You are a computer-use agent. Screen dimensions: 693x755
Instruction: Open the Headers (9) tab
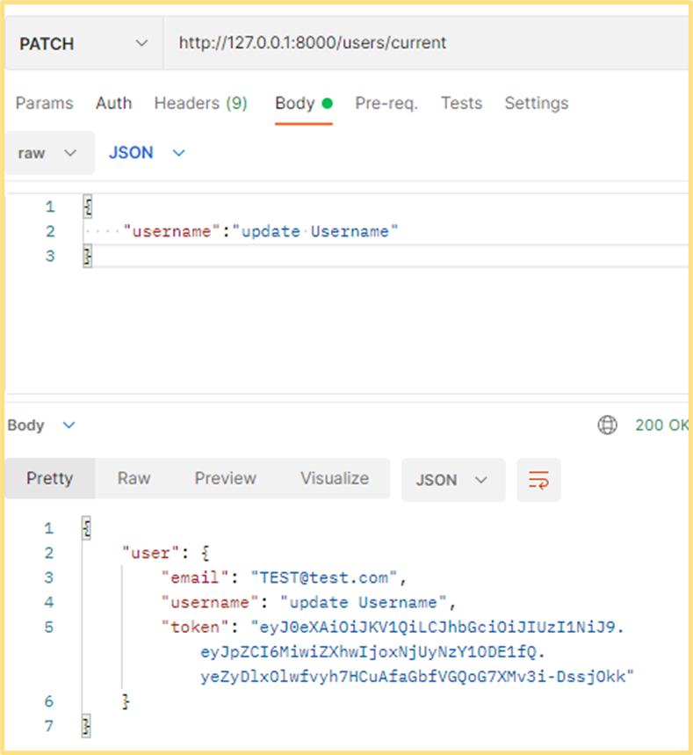200,103
